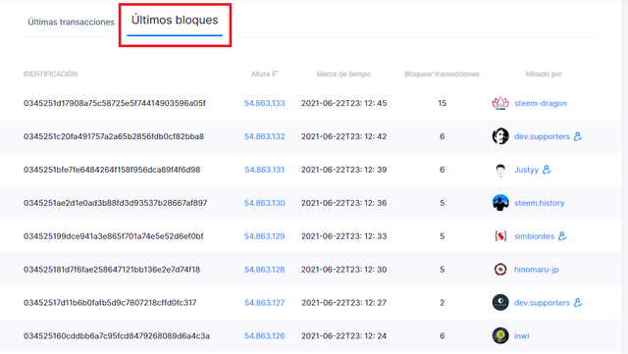The width and height of the screenshot is (628, 354).
Task: Click timestamp 2021-06-22T23:12:27
Action: (x=344, y=303)
